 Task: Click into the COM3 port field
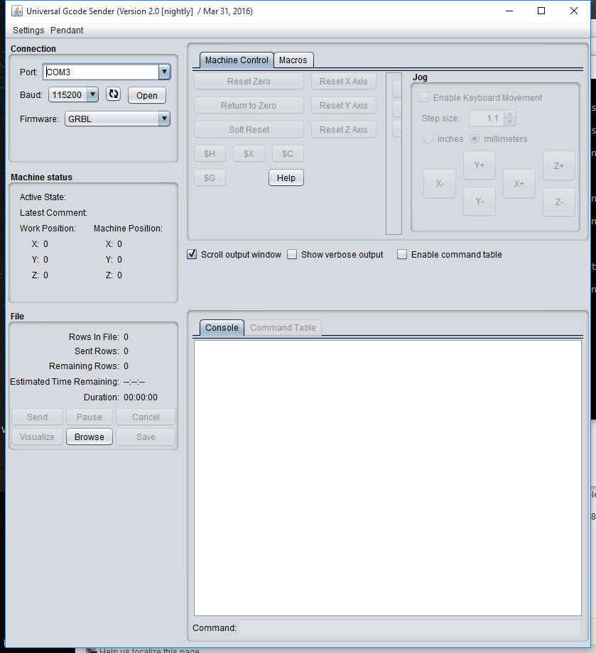point(101,72)
